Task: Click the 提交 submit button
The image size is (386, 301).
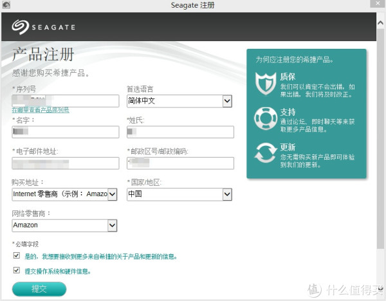Action: 39,289
